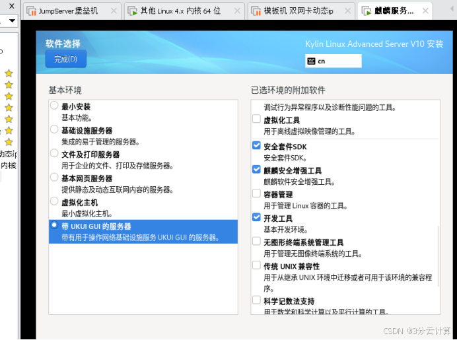Click the cn keyboard layout field
The image size is (457, 340).
tap(338, 61)
